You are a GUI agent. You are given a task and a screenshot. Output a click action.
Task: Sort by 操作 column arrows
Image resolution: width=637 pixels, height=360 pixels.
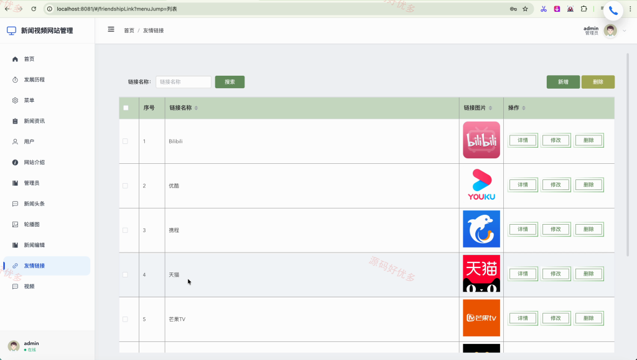(524, 108)
